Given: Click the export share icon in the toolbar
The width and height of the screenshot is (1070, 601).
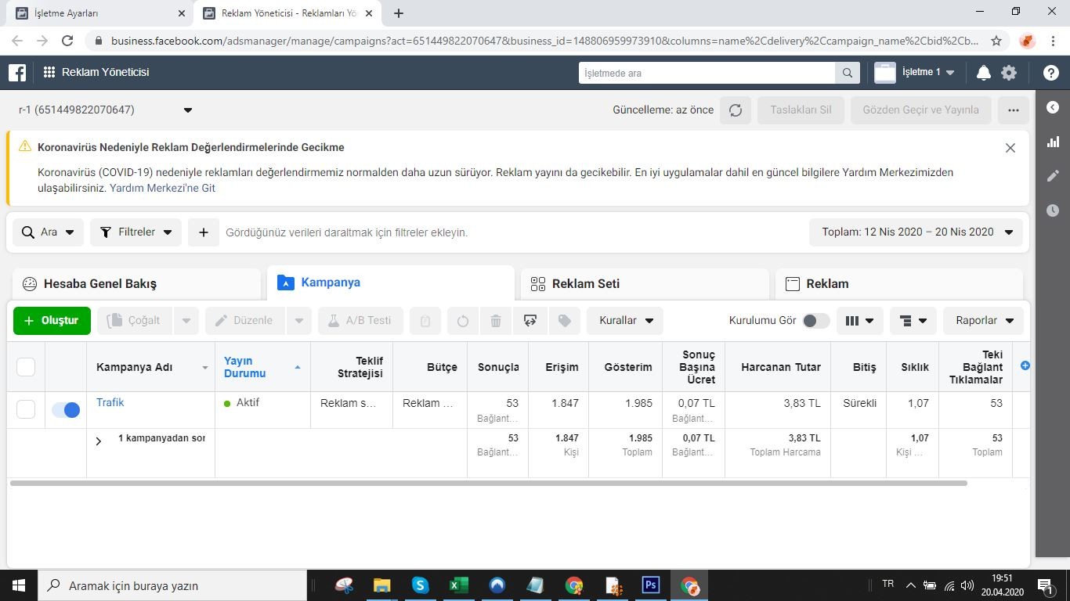Looking at the screenshot, I should 530,321.
